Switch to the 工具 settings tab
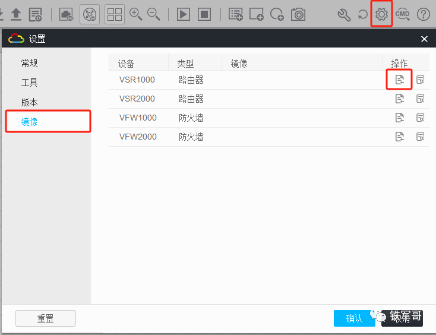The width and height of the screenshot is (436, 335). [x=30, y=83]
